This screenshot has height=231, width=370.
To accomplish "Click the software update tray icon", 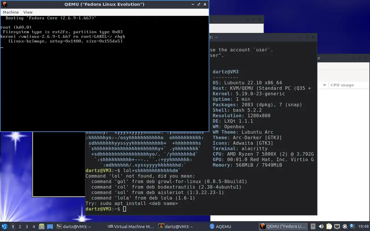I will (345, 227).
